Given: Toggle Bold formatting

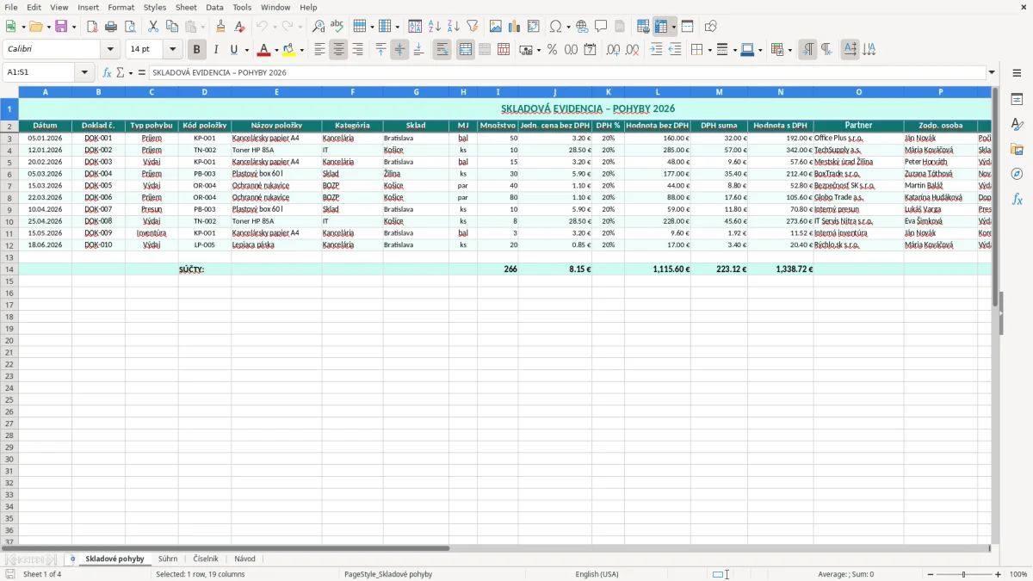Looking at the screenshot, I should coord(196,50).
